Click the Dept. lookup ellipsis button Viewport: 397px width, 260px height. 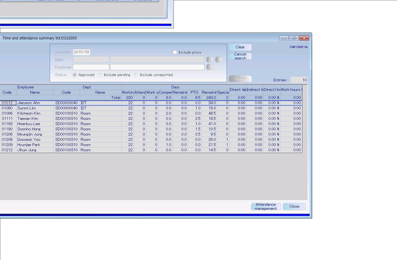click(x=210, y=59)
